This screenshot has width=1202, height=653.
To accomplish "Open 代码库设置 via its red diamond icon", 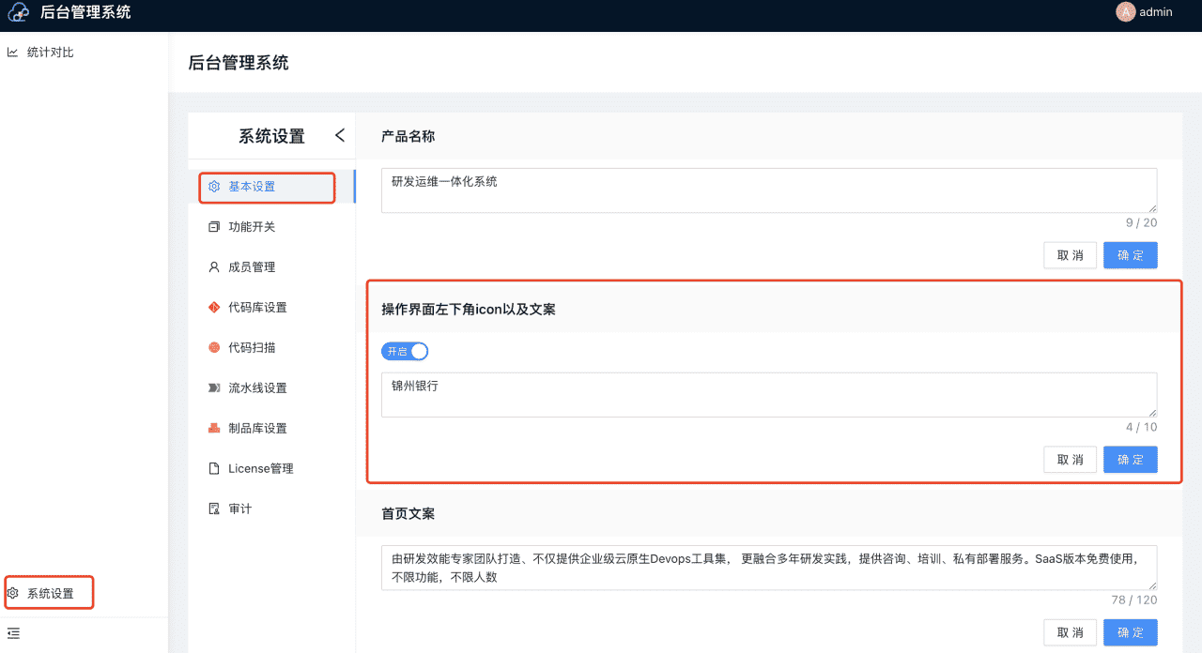I will click(214, 307).
